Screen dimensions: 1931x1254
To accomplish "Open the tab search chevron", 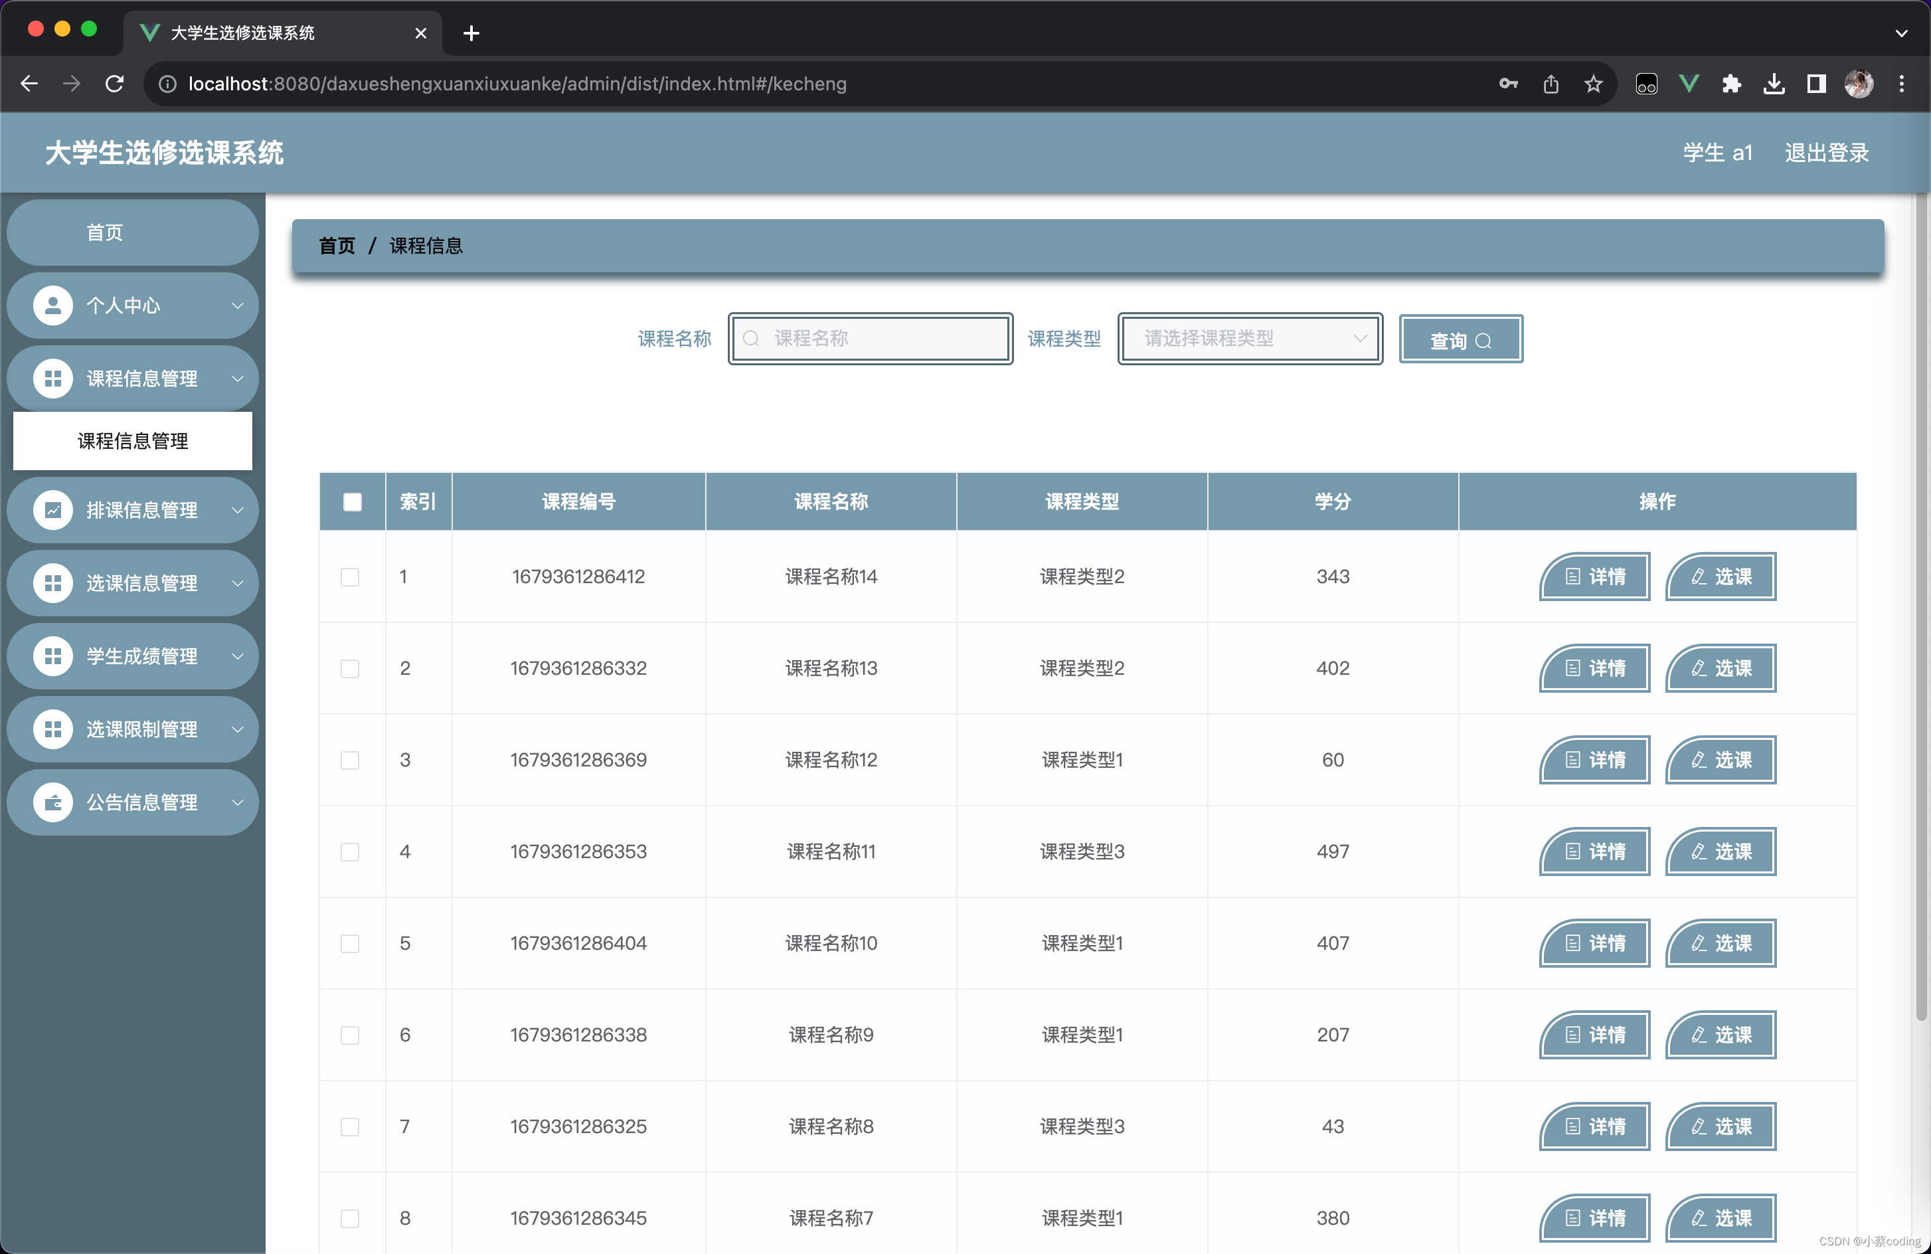I will 1901,33.
